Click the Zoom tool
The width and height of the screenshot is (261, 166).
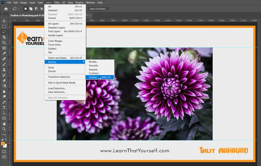point(4,129)
